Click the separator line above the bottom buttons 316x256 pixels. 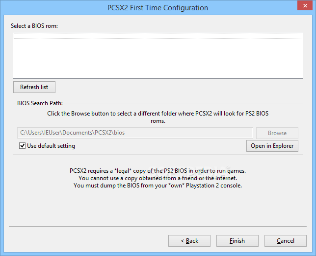click(x=158, y=227)
